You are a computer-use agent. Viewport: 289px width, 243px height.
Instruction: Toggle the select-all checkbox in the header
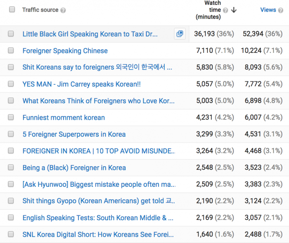[12, 9]
